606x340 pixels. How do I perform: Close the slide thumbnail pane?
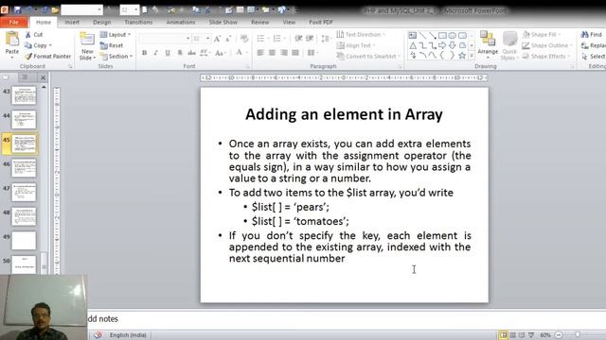point(44,77)
